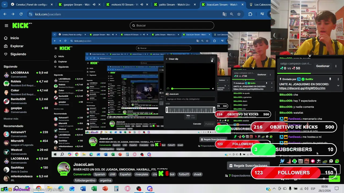Collapse the pinned BotRix message chevron

pos(338,86)
